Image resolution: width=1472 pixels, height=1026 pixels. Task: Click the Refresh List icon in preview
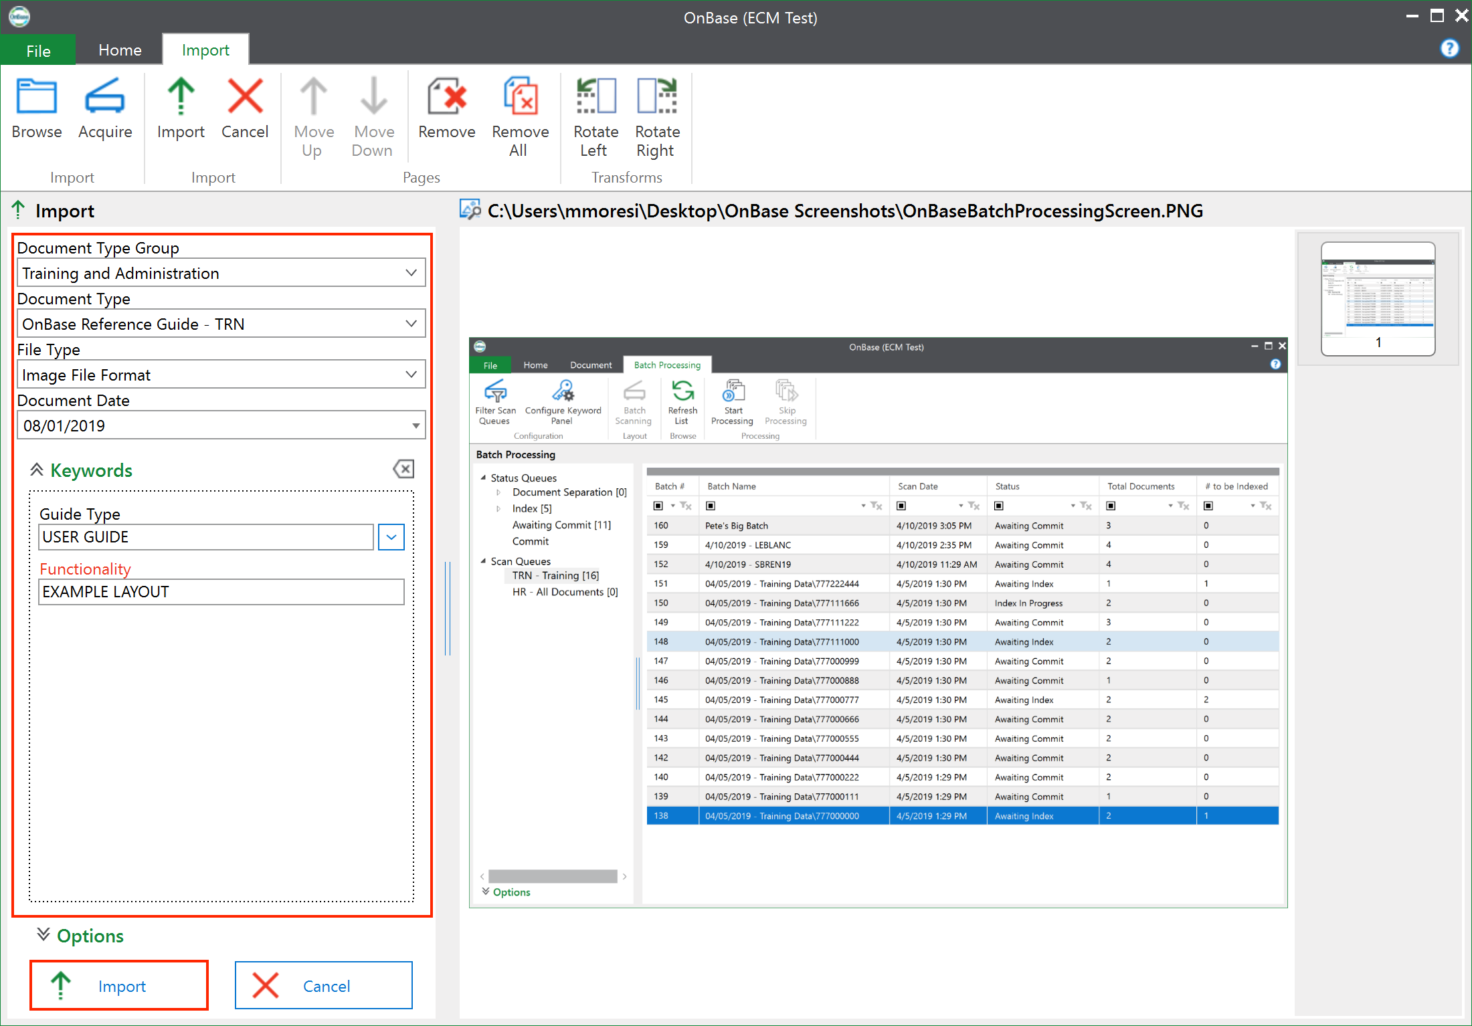point(682,391)
